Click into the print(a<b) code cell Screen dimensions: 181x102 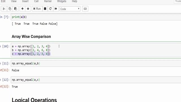[96, 17]
